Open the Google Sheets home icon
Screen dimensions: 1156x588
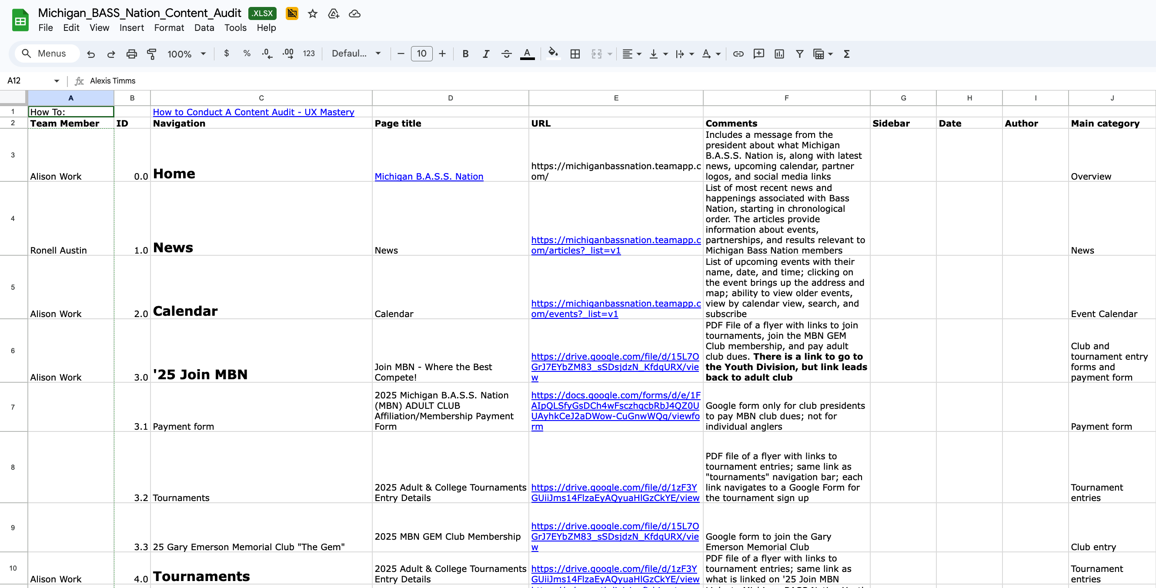20,20
